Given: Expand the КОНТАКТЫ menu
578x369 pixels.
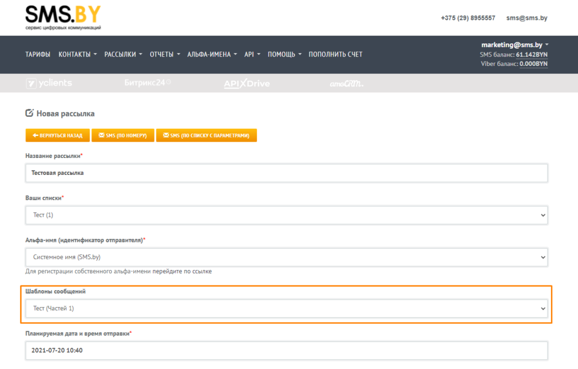Looking at the screenshot, I should coord(77,55).
